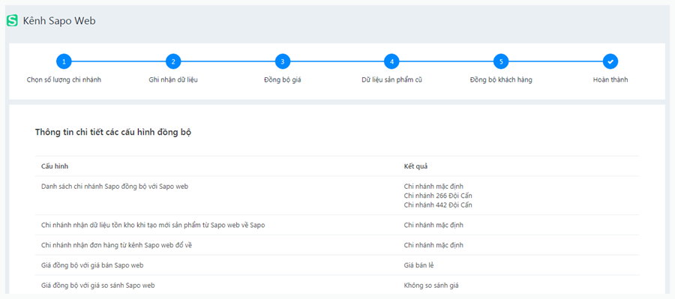Open the 'Dữ liệu sản phẩm cũ' step
Viewport: 675px width, 299px height.
coord(391,80)
